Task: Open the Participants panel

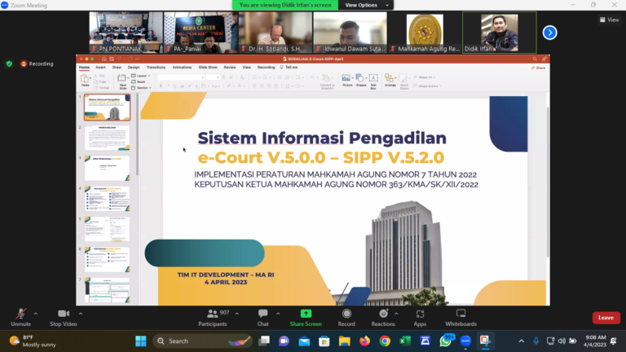Action: (x=213, y=315)
